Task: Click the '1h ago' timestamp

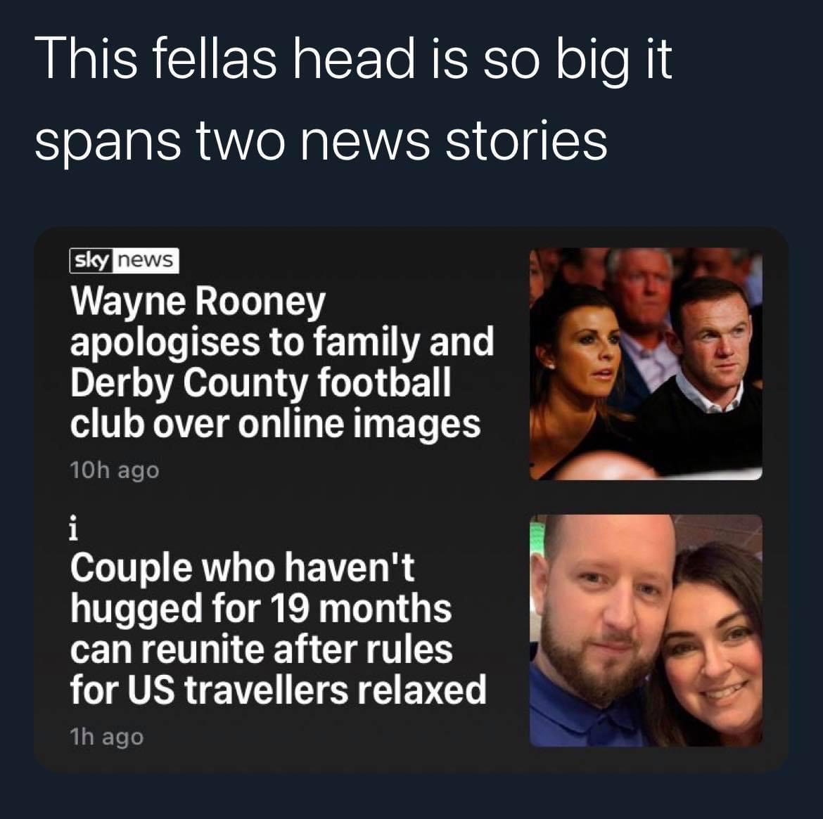Action: 106,737
